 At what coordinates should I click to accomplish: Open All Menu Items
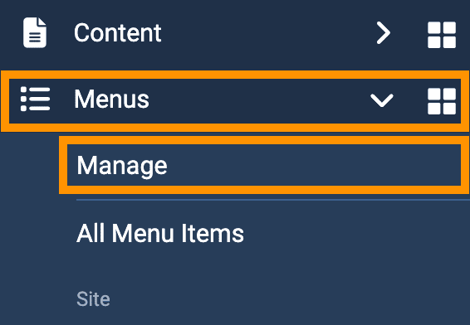click(160, 234)
